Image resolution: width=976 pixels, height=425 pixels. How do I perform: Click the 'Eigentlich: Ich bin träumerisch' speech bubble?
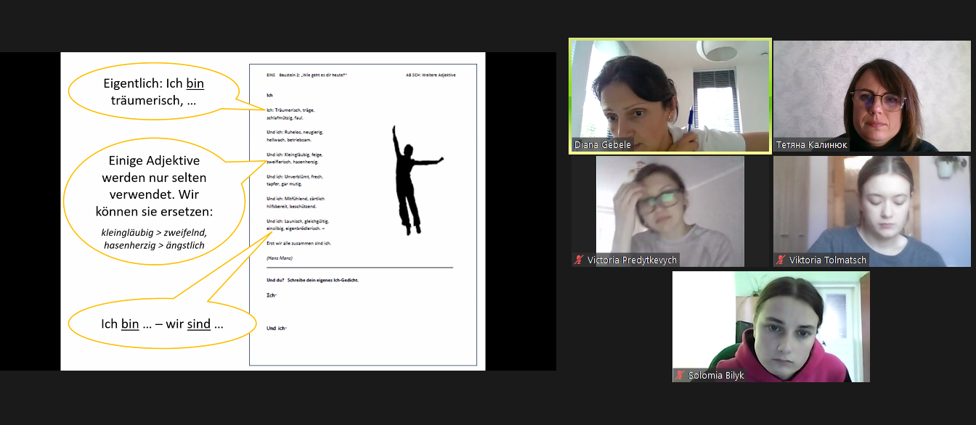[154, 93]
